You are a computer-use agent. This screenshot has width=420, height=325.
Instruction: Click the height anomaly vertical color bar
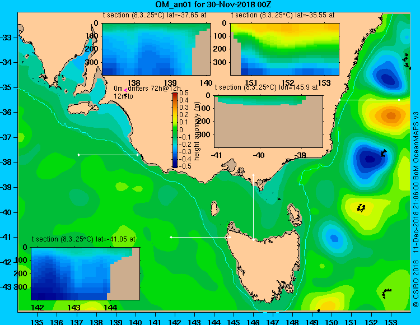[175, 130]
